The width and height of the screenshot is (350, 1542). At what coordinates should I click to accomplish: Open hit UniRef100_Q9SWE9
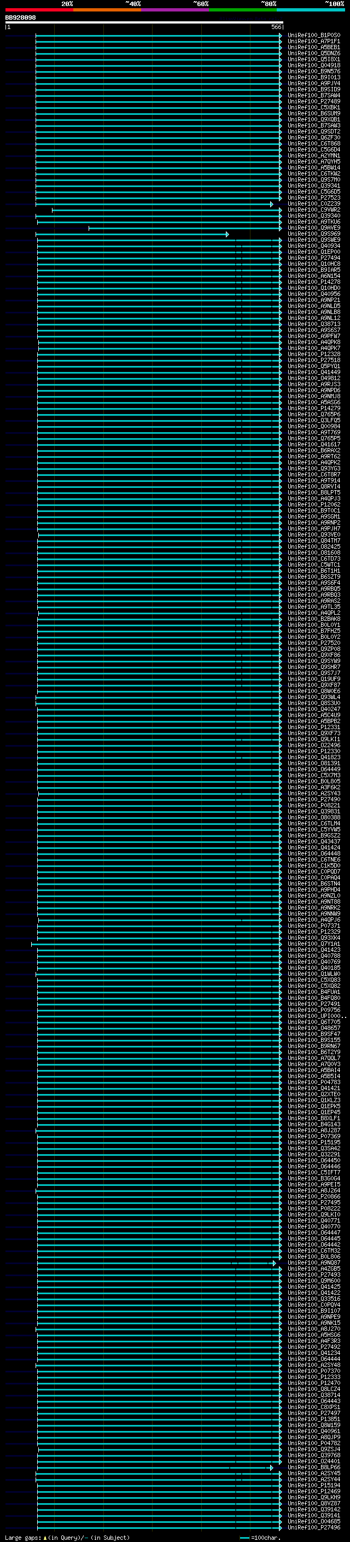[313, 240]
